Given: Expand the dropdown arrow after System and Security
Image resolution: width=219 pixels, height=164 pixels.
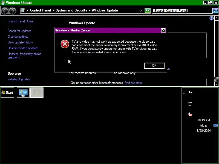Looking at the screenshot, I should pyautogui.click(x=89, y=10).
